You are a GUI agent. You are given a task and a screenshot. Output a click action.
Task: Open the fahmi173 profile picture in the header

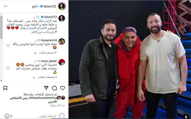[x=62, y=6]
